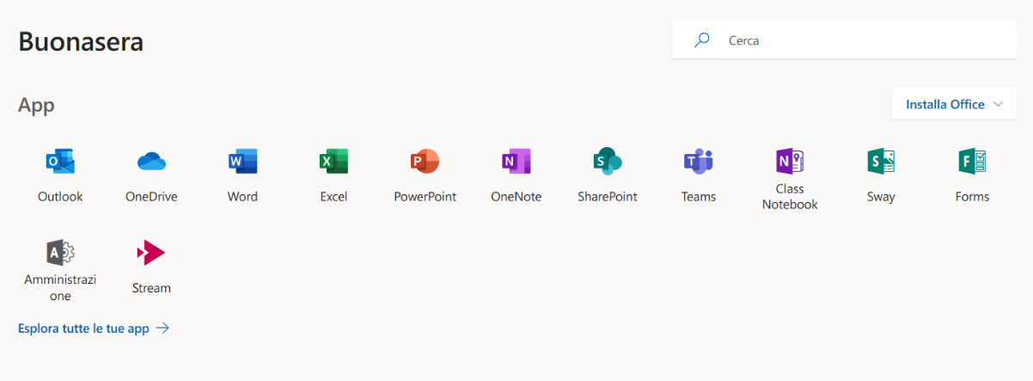Launch Word from its blue icon

(x=242, y=161)
